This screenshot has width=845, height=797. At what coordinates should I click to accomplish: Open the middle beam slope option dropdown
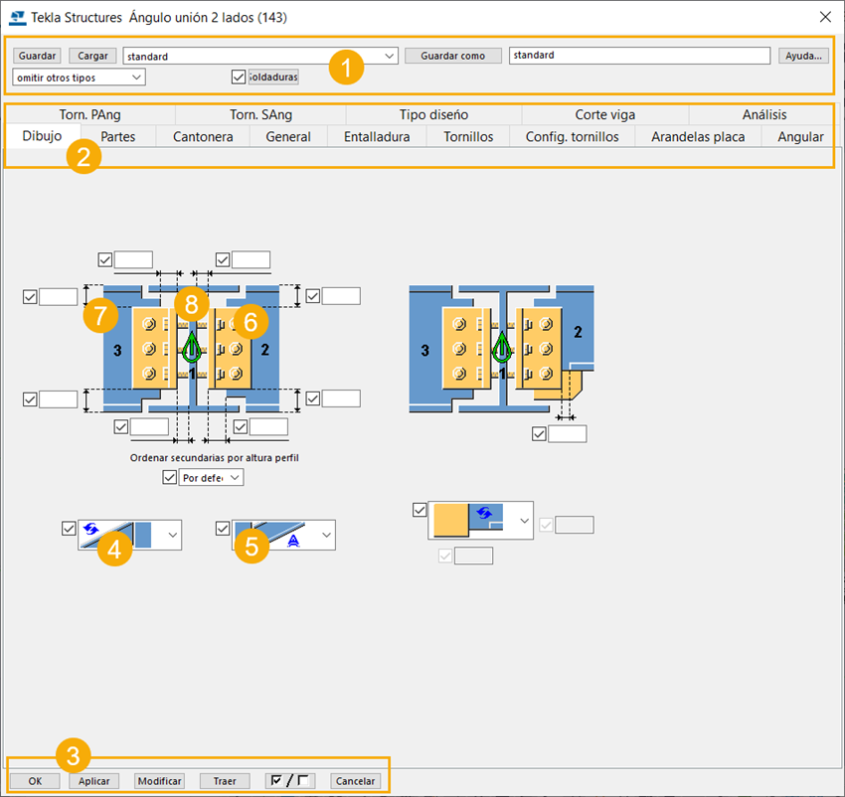[x=283, y=535]
